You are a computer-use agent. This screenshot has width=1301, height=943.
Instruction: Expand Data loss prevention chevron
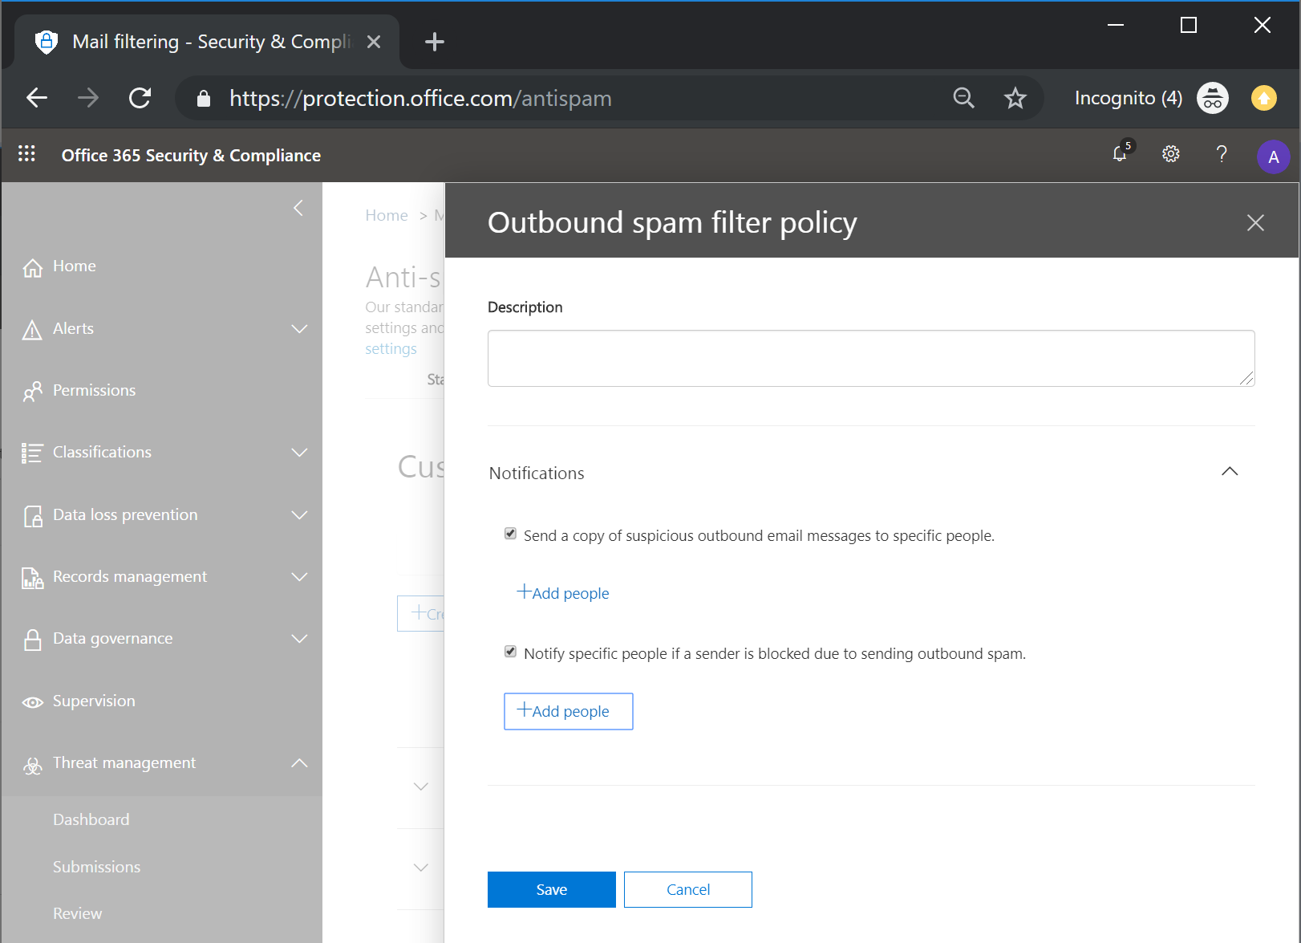[300, 515]
